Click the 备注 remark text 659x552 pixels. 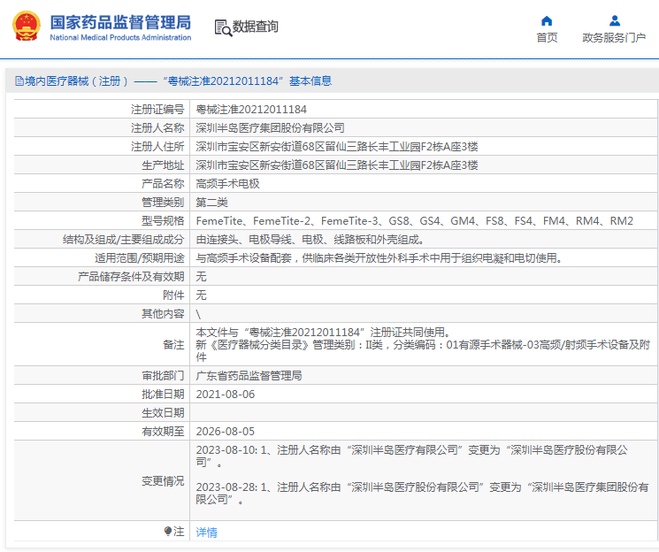(x=423, y=345)
